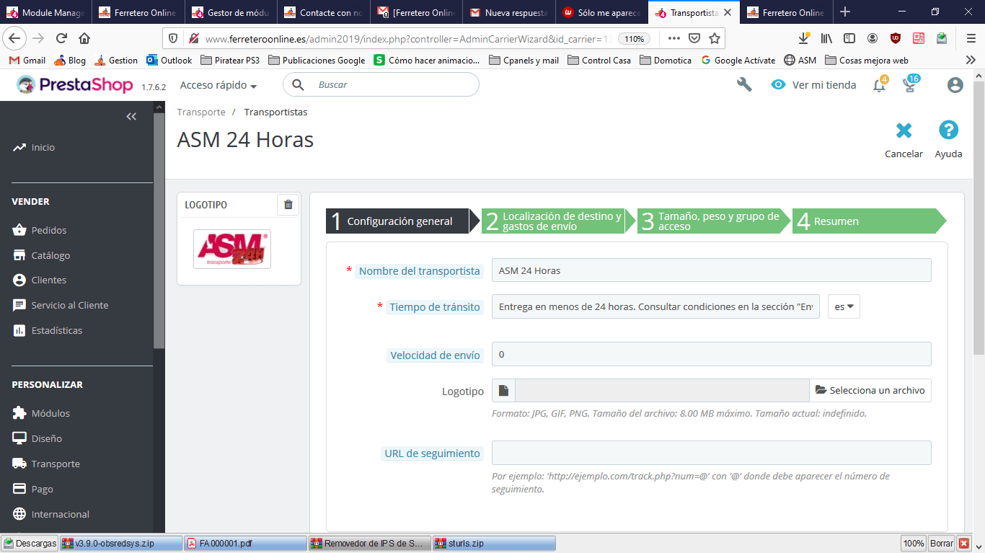Open the employee profile avatar icon

955,85
